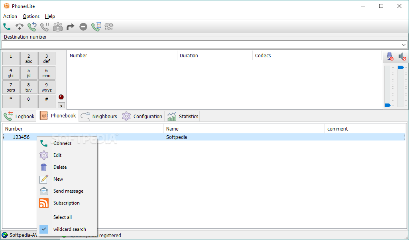Click the red record indicator button
This screenshot has width=409, height=240.
click(x=61, y=97)
